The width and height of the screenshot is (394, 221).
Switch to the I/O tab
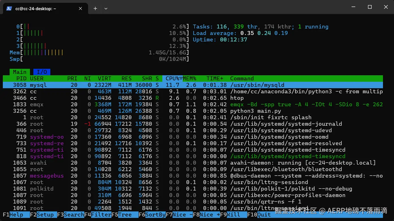[x=42, y=72]
